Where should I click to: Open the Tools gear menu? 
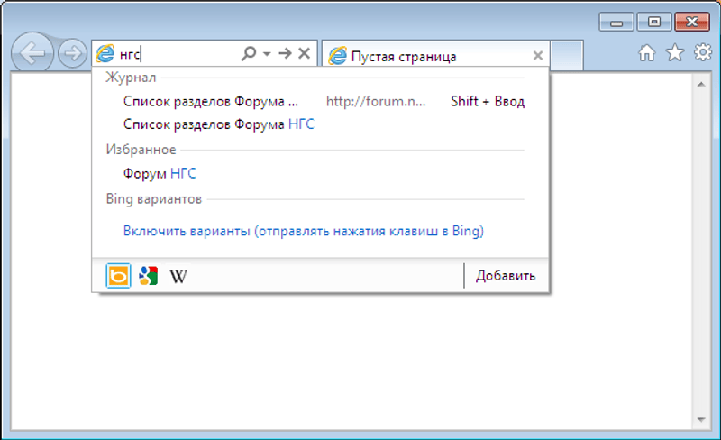click(x=702, y=54)
